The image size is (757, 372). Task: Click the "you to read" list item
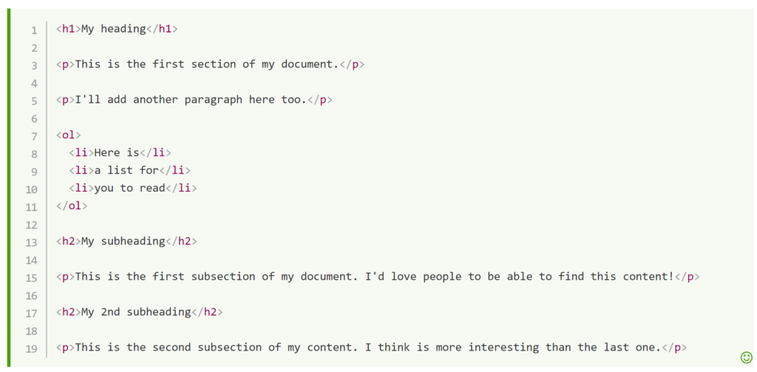pos(129,189)
